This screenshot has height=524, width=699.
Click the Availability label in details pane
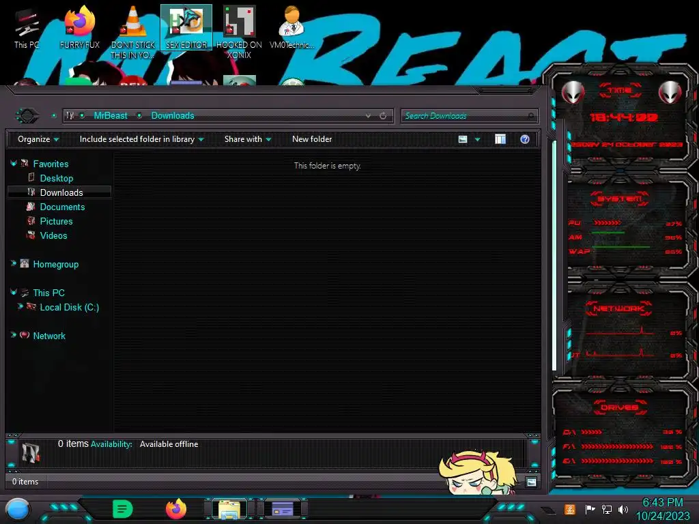pos(111,443)
